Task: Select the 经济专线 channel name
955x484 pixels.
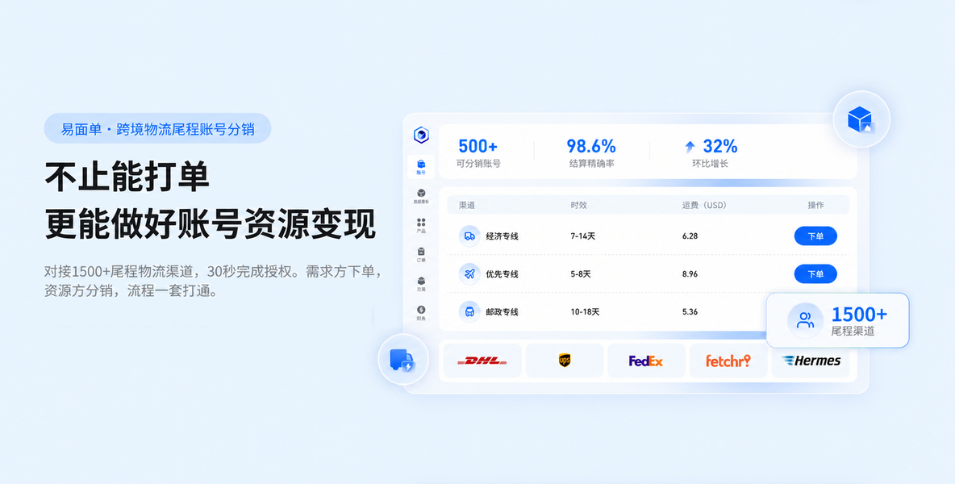Action: tap(502, 236)
